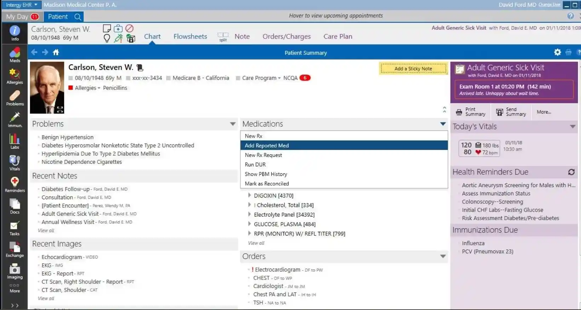Click Send Summary button

(x=511, y=112)
